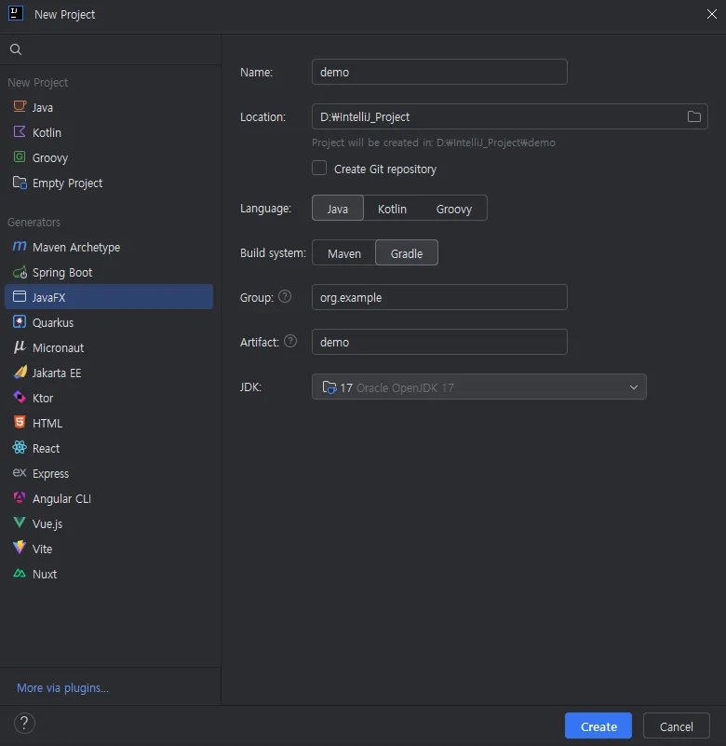Click the Vite icon
The height and width of the screenshot is (746, 726).
pyautogui.click(x=20, y=548)
